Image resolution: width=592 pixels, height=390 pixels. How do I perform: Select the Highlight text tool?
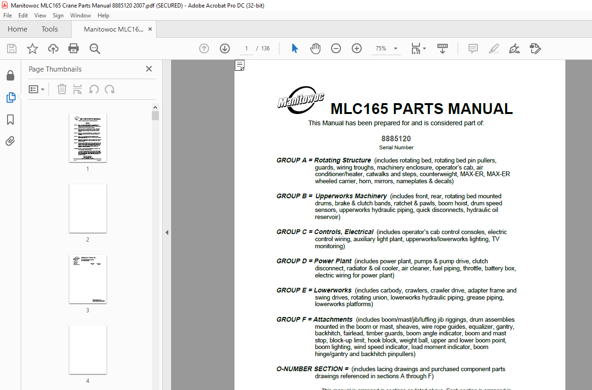[494, 49]
